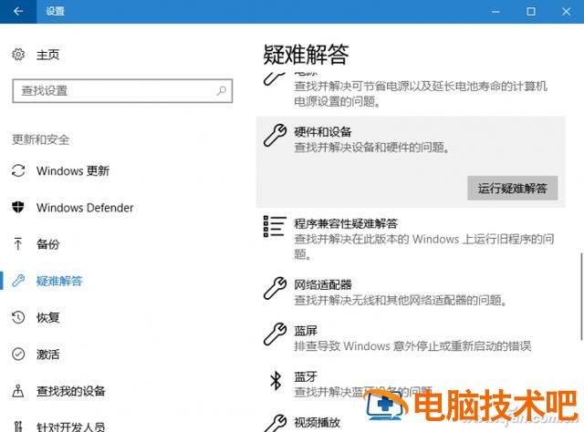Click the Windows 更新 refresh icon
The height and width of the screenshot is (432, 584).
(x=18, y=170)
